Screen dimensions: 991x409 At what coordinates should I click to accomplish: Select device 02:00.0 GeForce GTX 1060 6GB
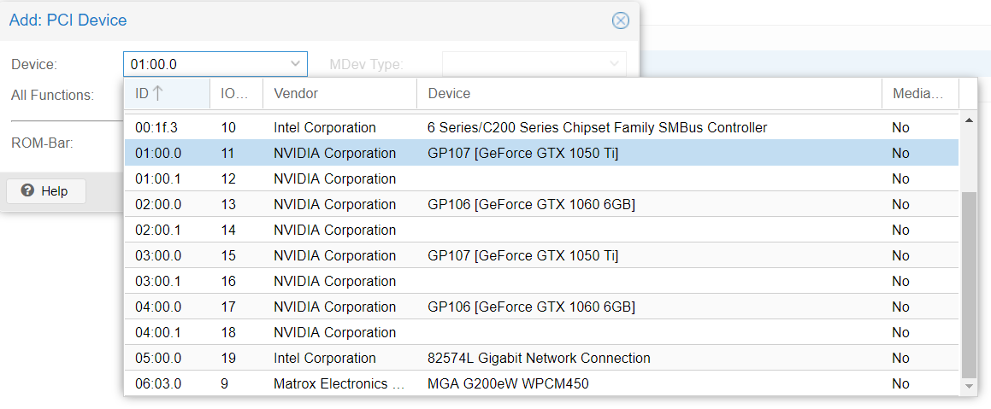541,205
